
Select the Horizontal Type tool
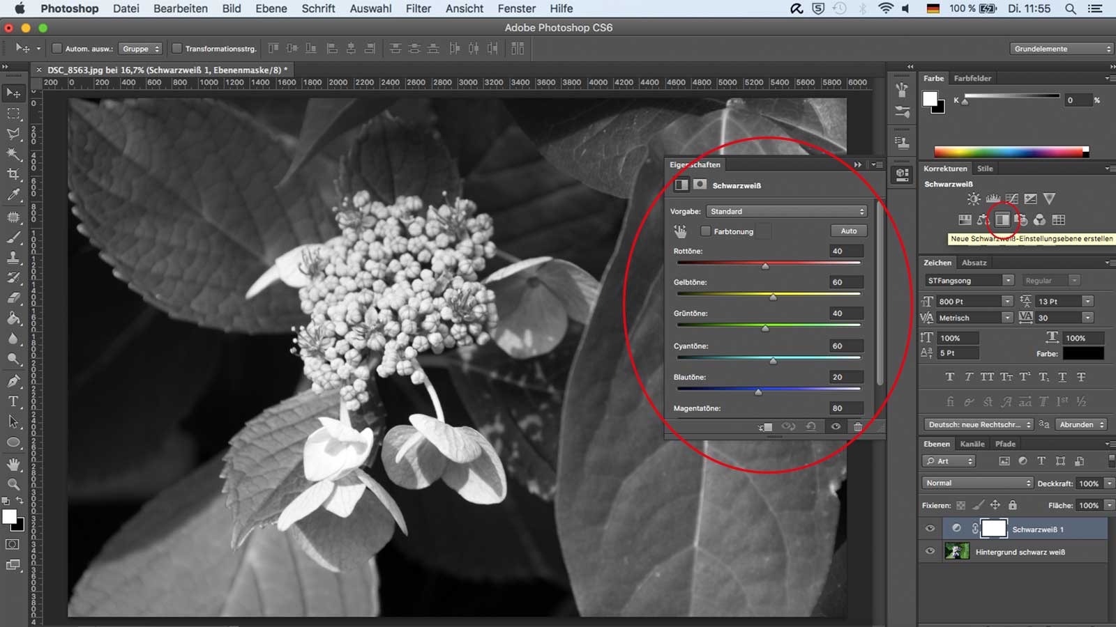tap(13, 401)
